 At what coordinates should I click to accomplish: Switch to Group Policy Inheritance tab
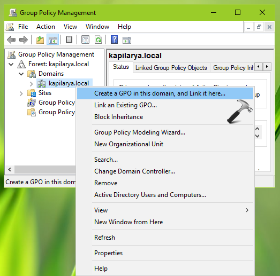pyautogui.click(x=233, y=68)
